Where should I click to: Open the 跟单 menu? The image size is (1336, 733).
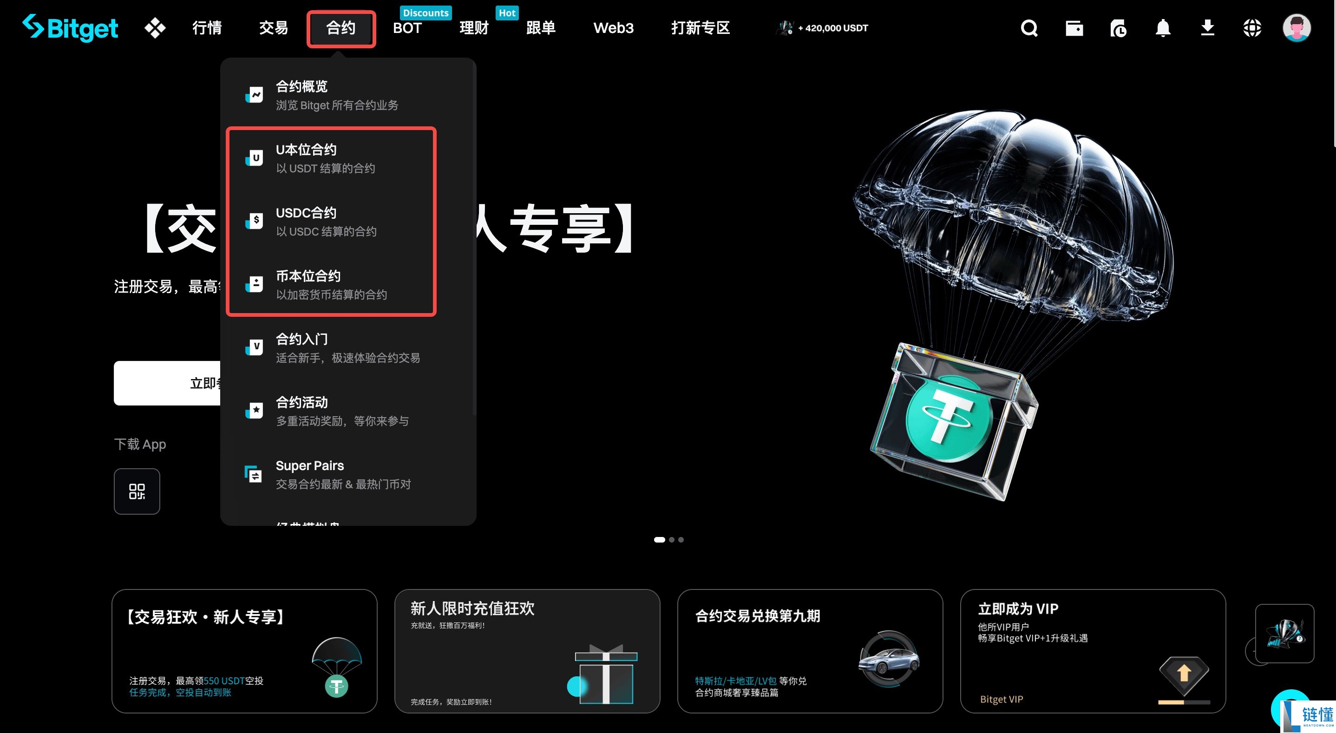(541, 28)
